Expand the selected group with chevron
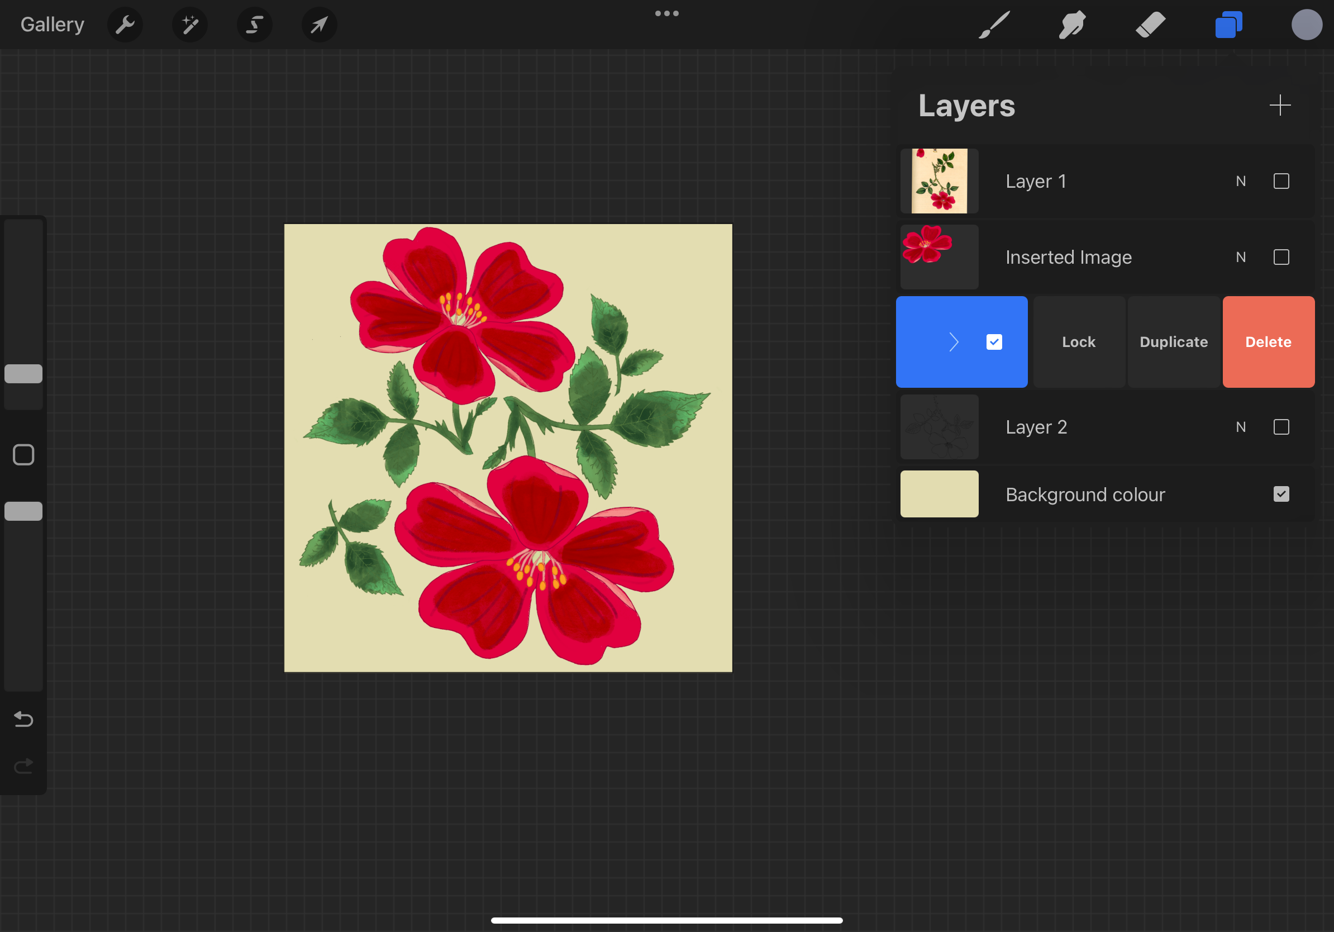 (954, 343)
